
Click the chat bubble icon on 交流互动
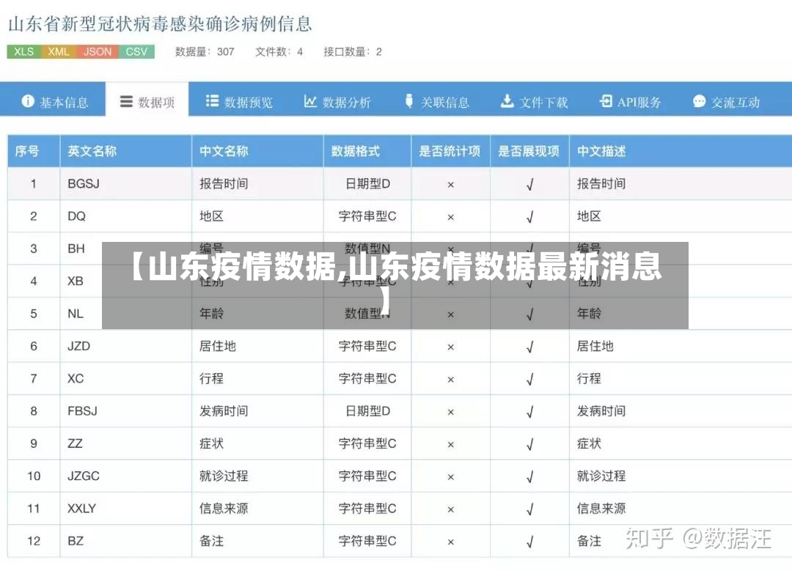click(699, 101)
